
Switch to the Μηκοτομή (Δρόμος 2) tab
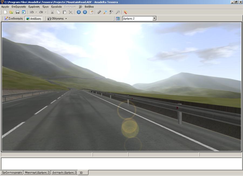(x=37, y=172)
